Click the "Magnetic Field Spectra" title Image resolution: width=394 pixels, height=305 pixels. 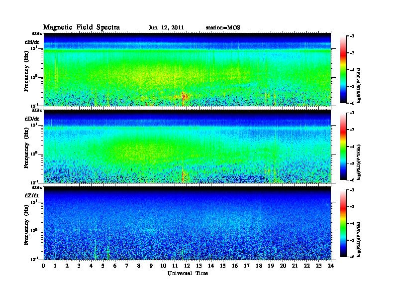coord(82,27)
